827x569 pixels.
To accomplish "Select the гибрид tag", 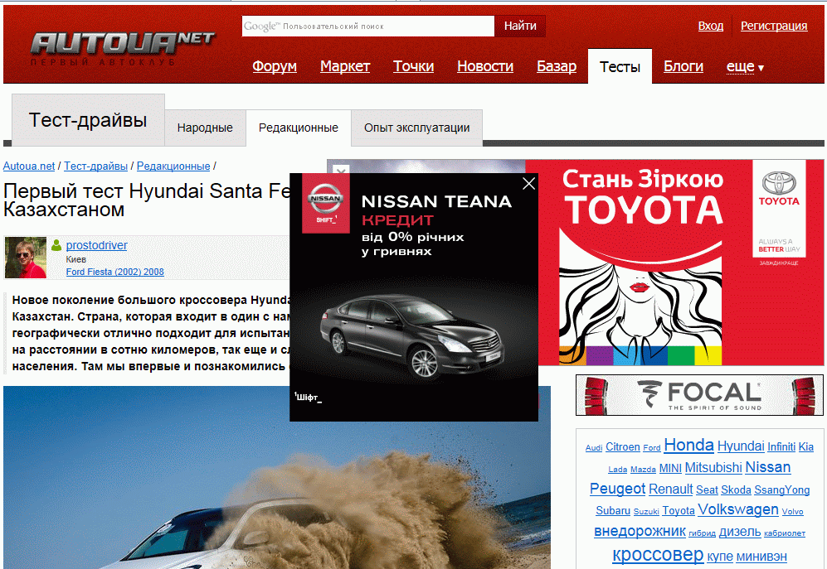I will (x=702, y=533).
